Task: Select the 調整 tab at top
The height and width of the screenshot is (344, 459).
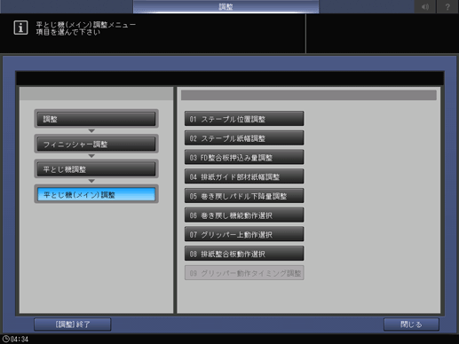Action: click(226, 6)
